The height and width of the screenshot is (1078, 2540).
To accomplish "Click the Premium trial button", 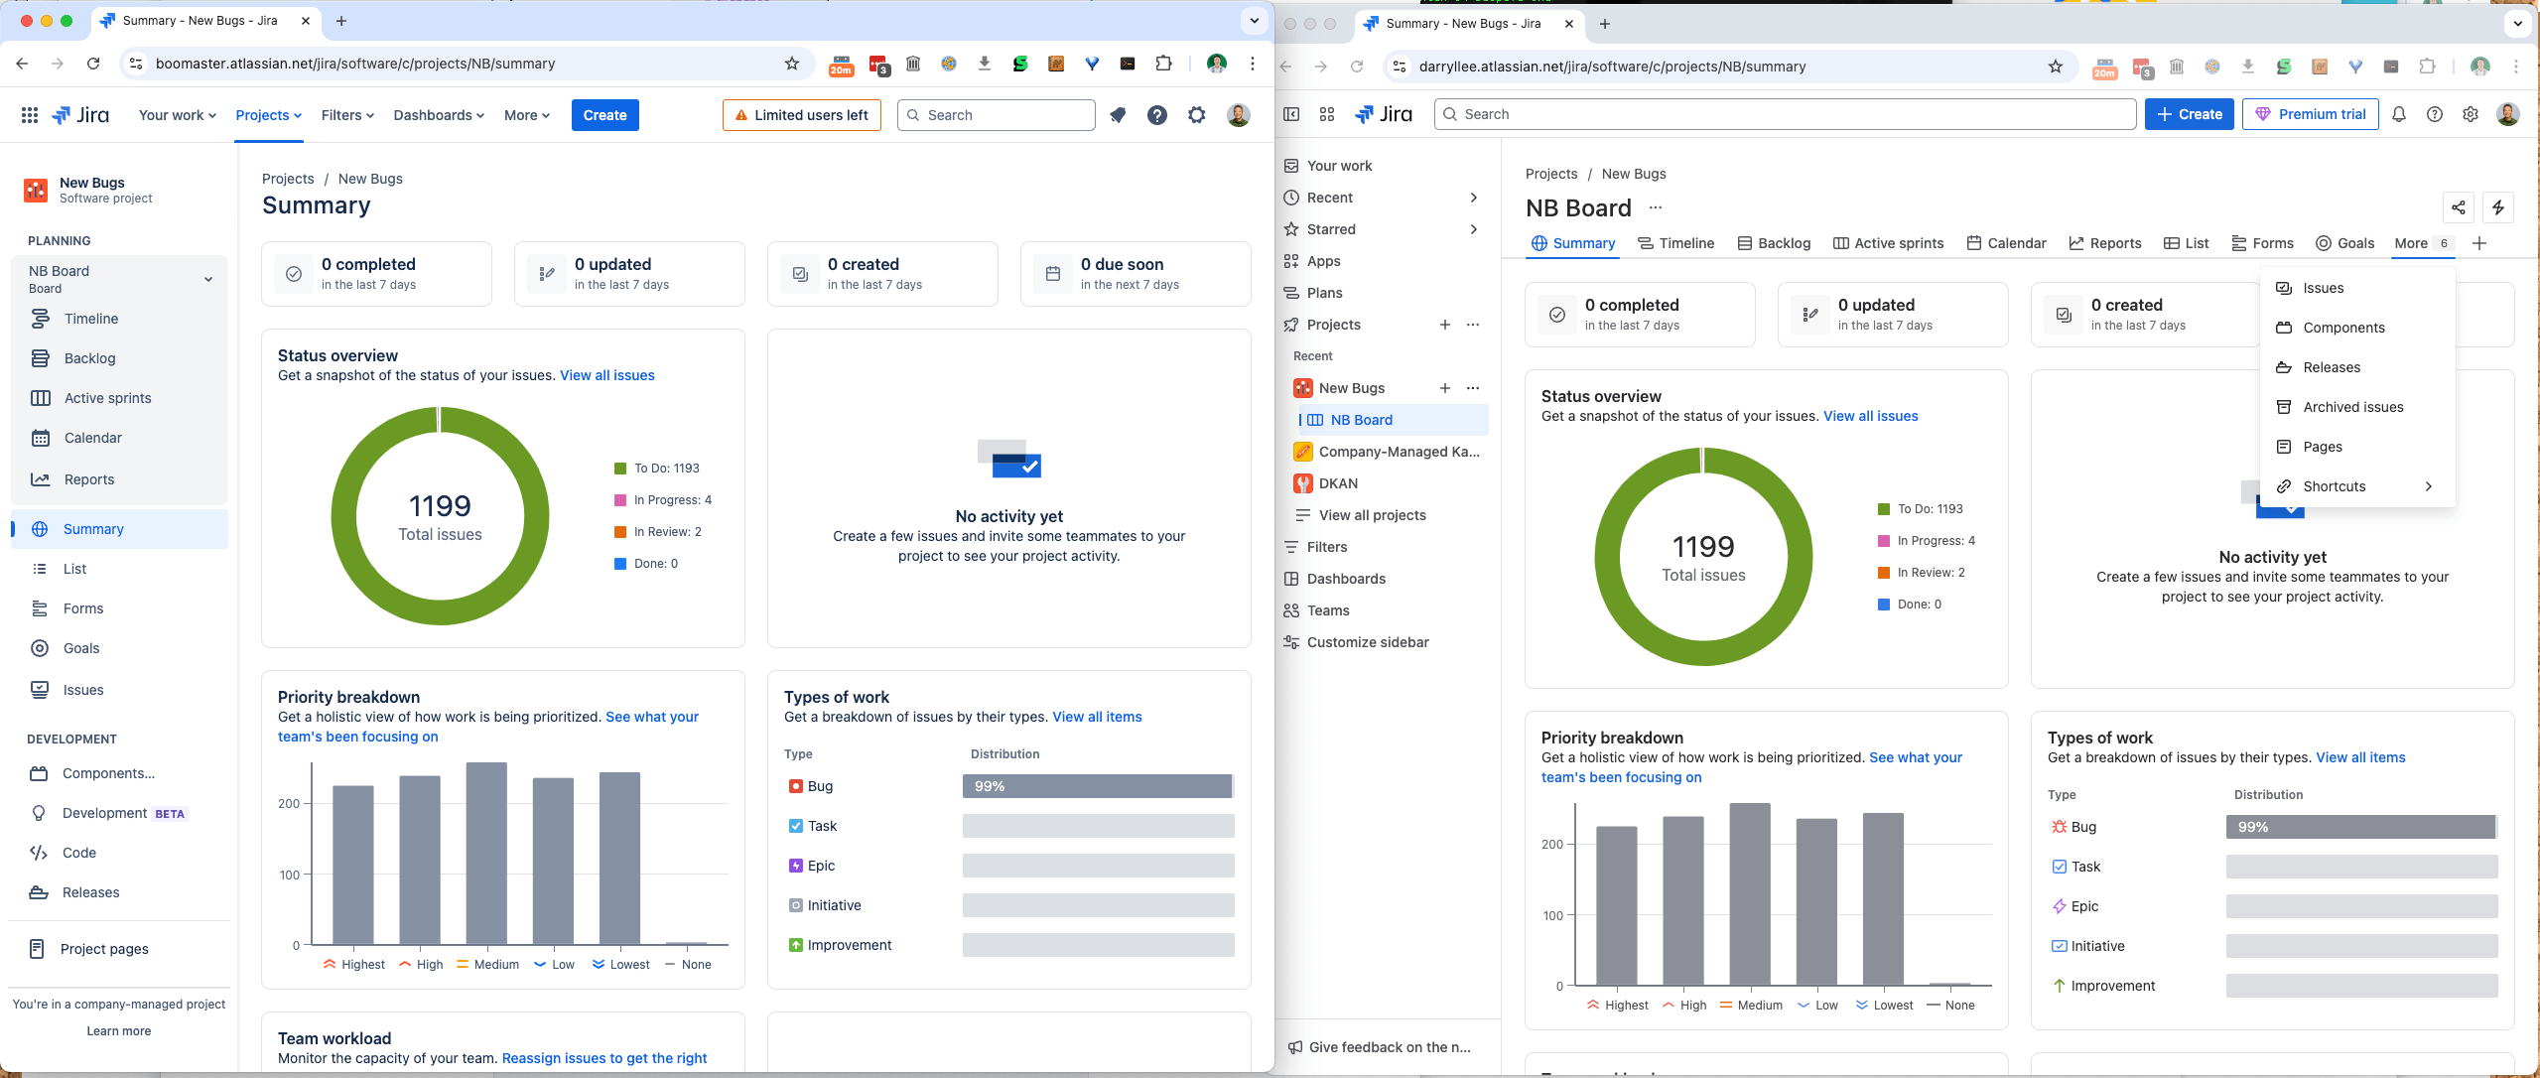I will click(2310, 114).
